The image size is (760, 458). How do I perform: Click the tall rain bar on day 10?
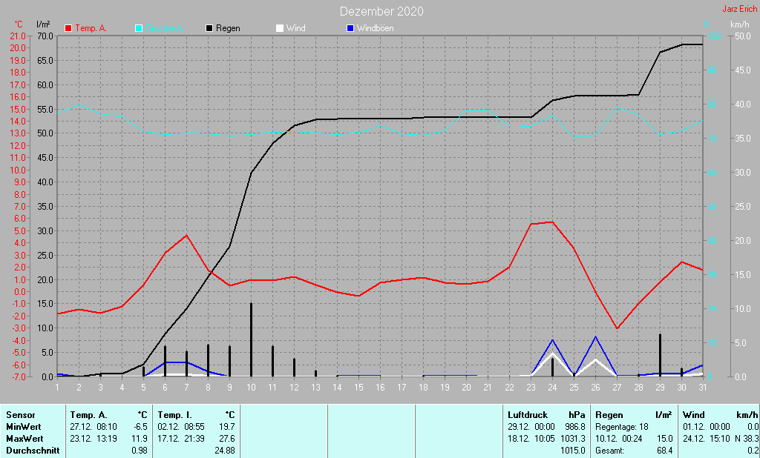click(x=251, y=339)
